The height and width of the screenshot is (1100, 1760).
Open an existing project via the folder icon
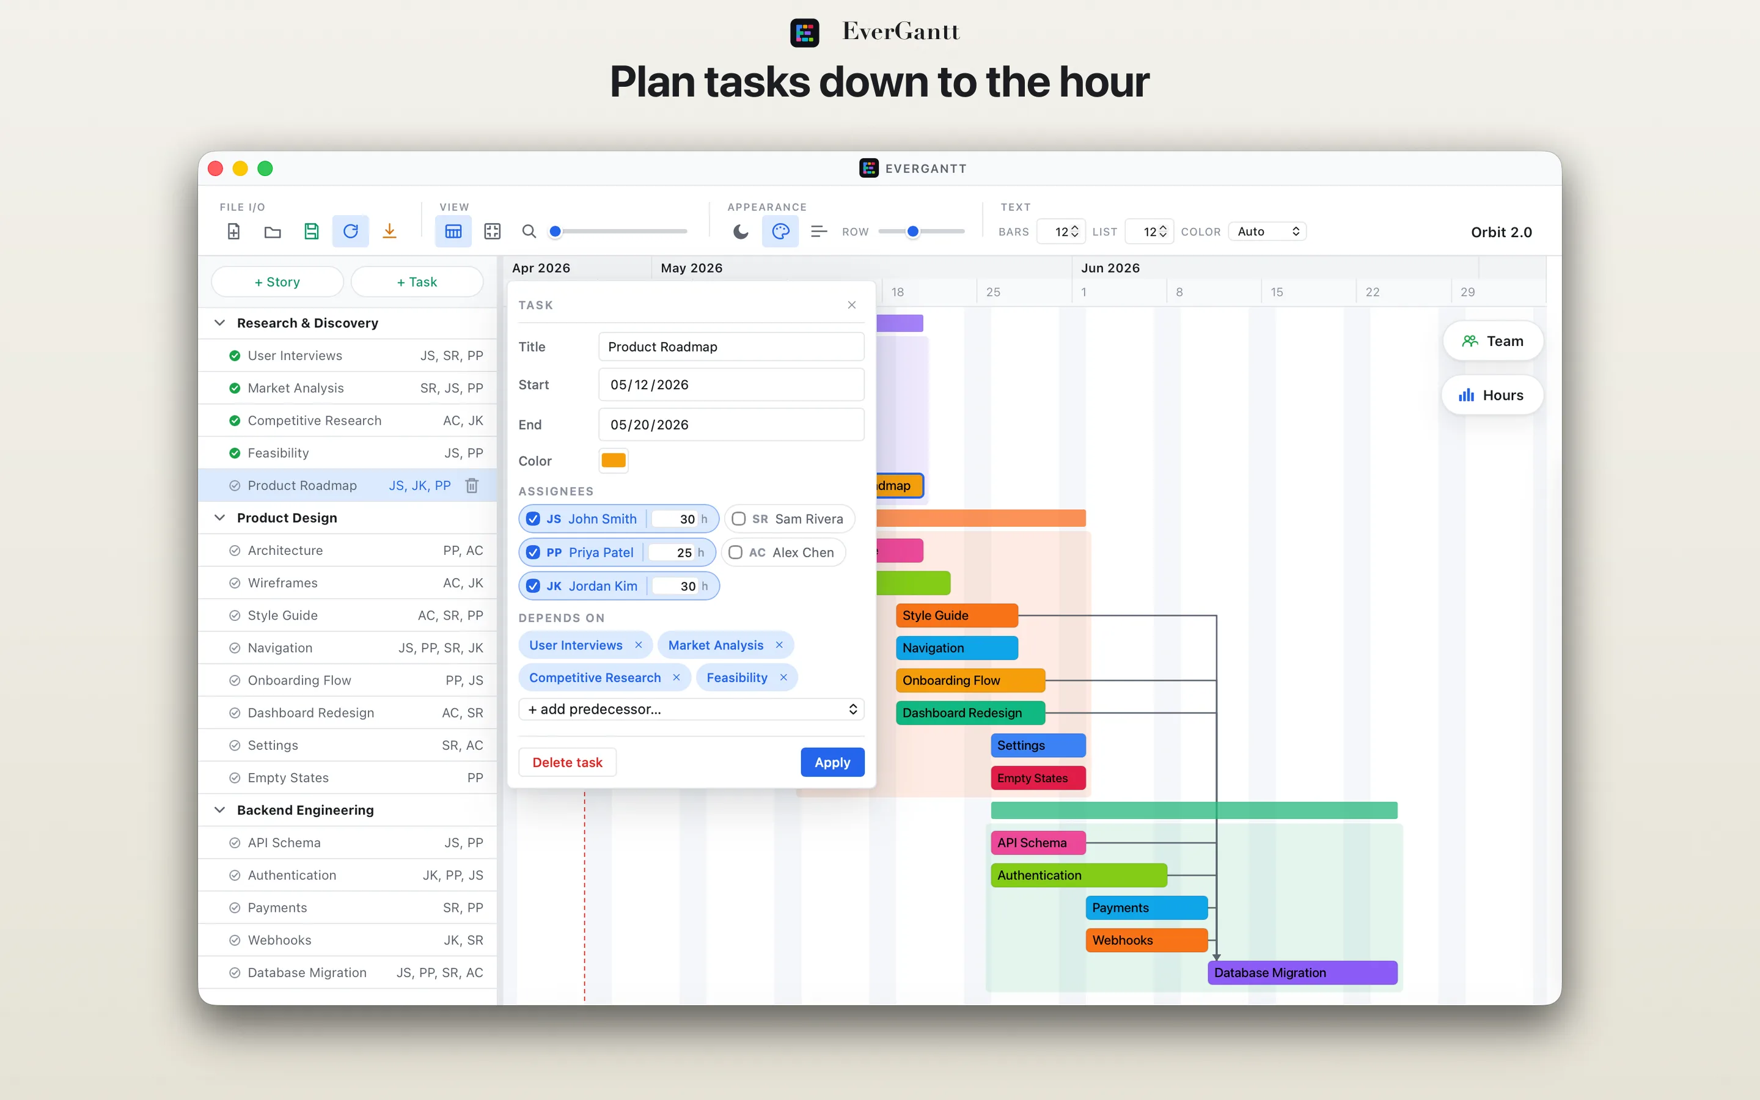pyautogui.click(x=272, y=230)
